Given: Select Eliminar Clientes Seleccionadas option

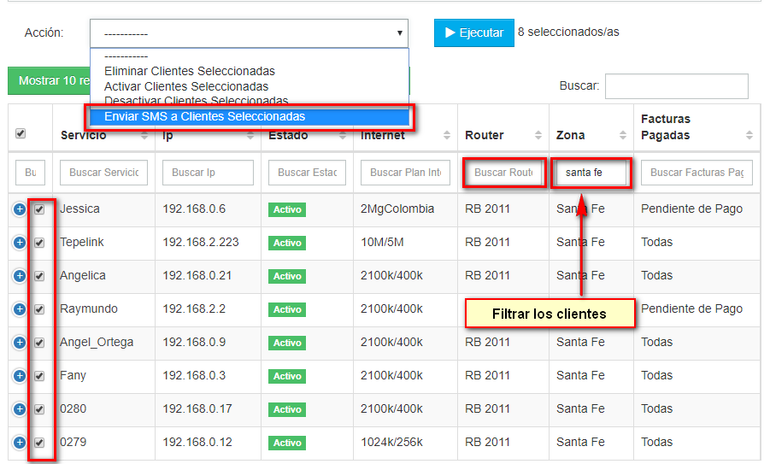Looking at the screenshot, I should 189,71.
